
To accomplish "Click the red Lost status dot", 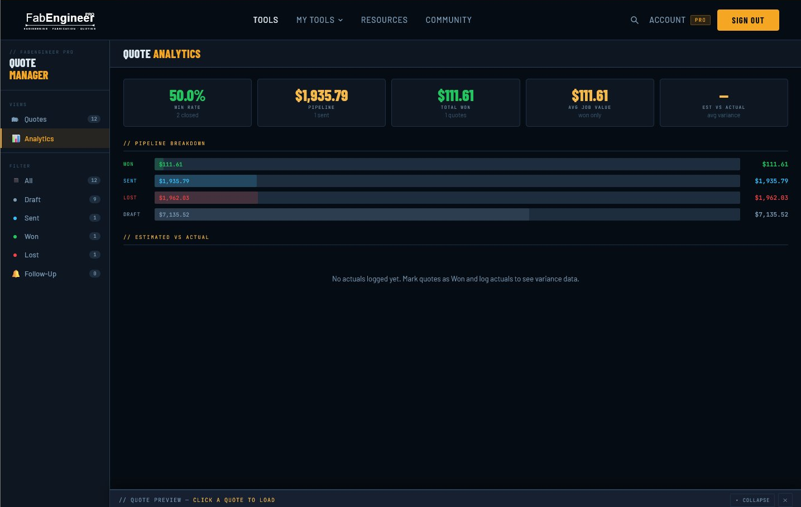I will 15,255.
